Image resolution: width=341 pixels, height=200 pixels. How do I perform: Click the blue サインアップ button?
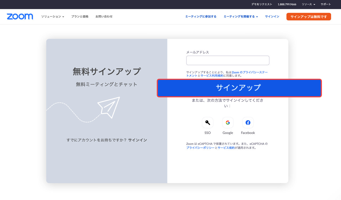(x=239, y=88)
